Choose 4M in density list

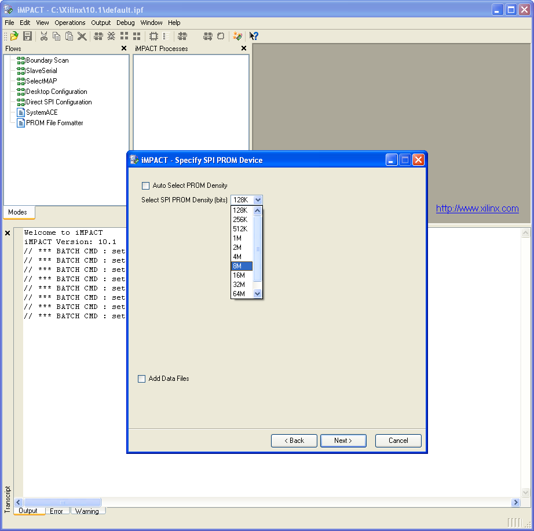coord(242,257)
